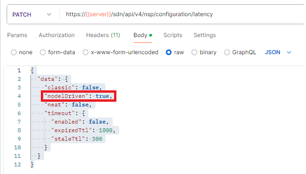Viewport: 306px width, 174px height.
Task: Click the true value on line 4
Action: (x=102, y=96)
